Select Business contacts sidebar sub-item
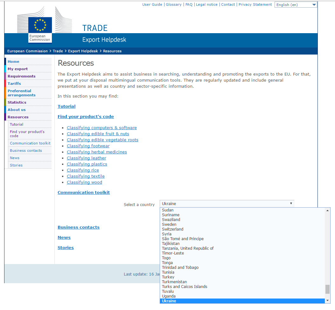335x310 pixels. [26, 151]
